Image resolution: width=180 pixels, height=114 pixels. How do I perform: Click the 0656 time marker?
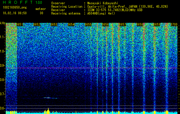tap(105, 25)
